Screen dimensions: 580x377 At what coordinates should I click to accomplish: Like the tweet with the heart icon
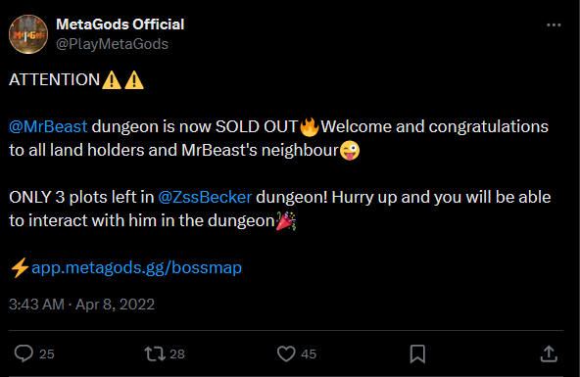tap(286, 353)
